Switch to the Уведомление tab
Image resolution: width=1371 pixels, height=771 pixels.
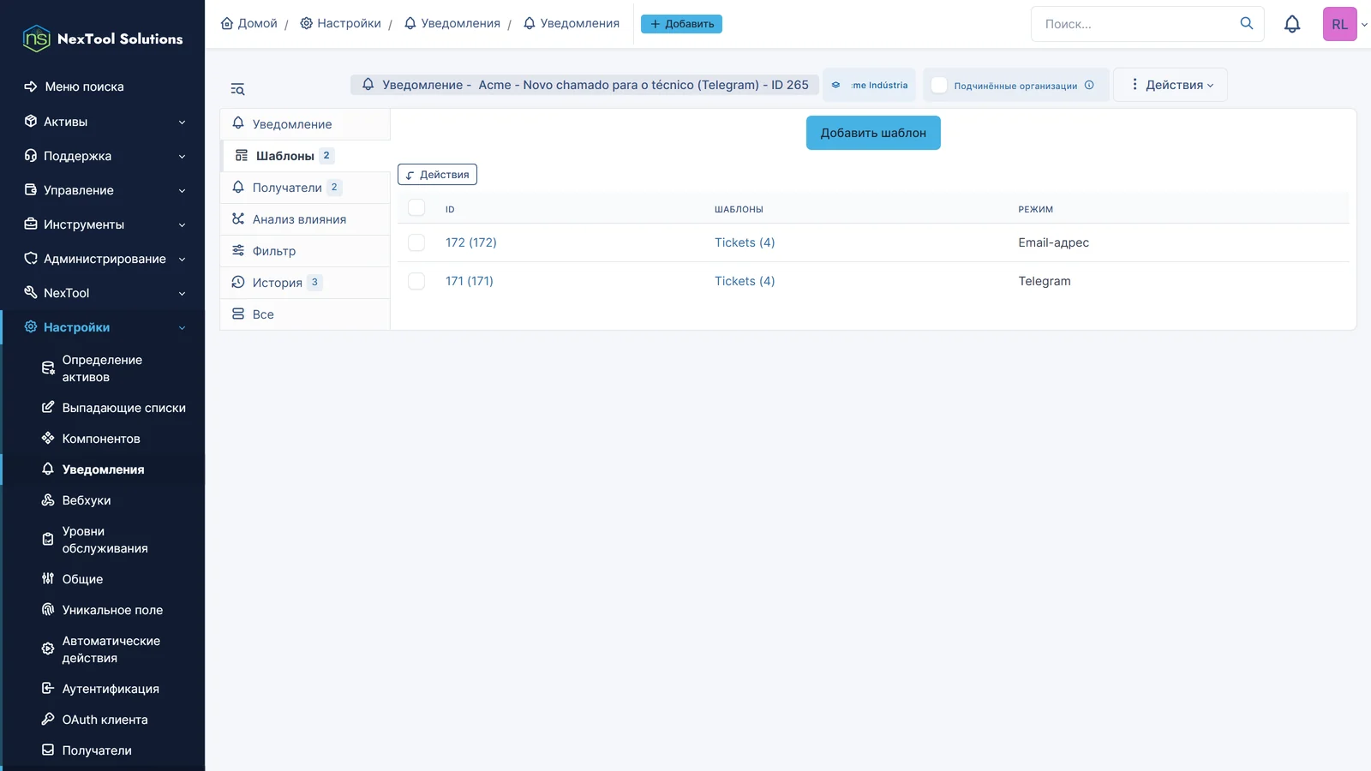pos(305,124)
